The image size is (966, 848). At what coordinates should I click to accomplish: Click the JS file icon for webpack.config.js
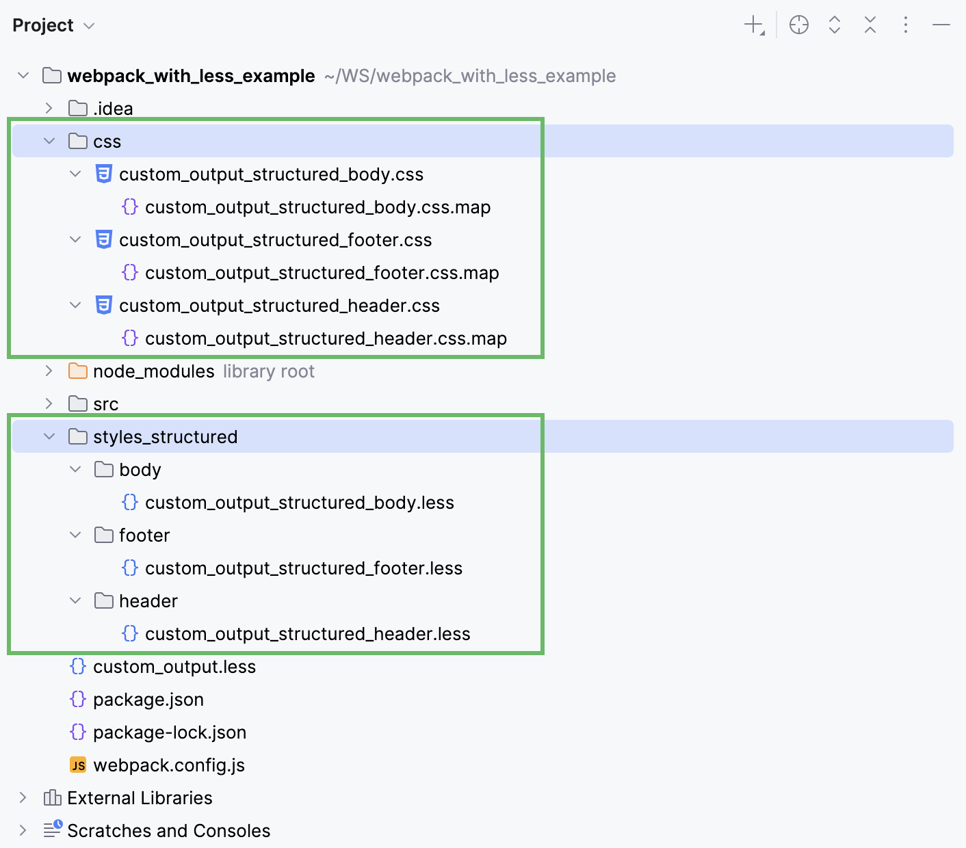78,765
